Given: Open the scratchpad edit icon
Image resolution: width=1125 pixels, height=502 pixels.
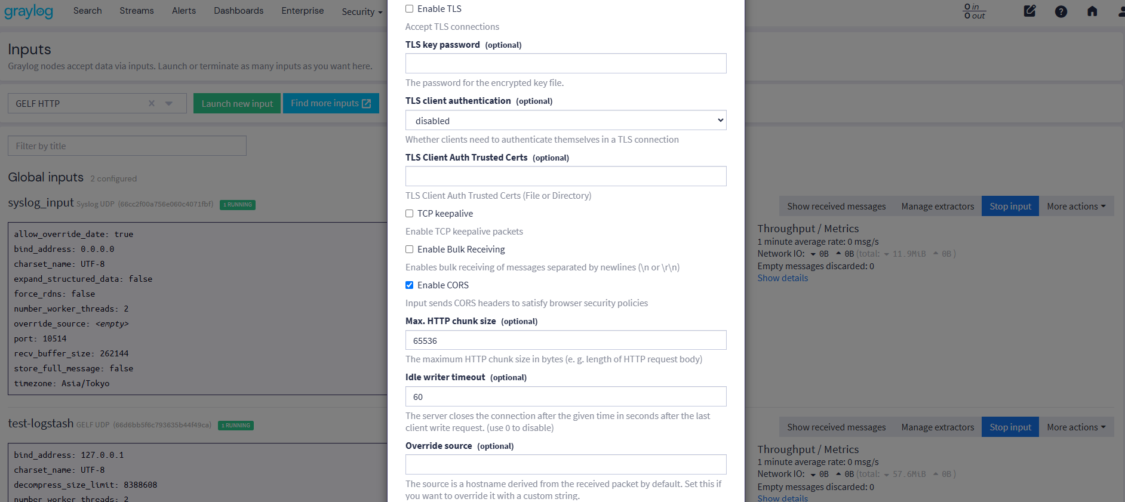Looking at the screenshot, I should click(x=1029, y=11).
